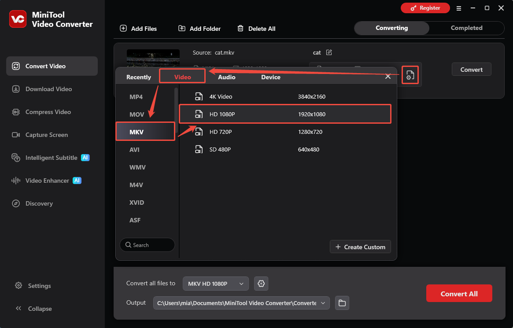
Task: Click the Add Files label
Action: 144,29
